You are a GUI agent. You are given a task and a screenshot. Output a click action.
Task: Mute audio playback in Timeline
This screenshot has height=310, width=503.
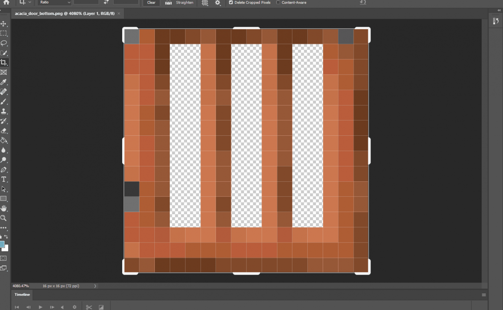(x=62, y=307)
